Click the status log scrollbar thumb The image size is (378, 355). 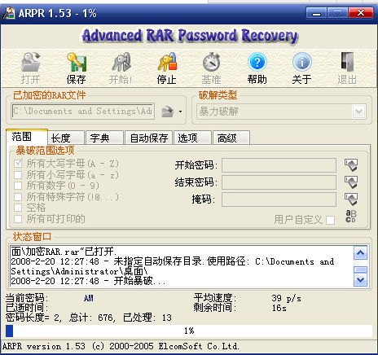point(360,270)
